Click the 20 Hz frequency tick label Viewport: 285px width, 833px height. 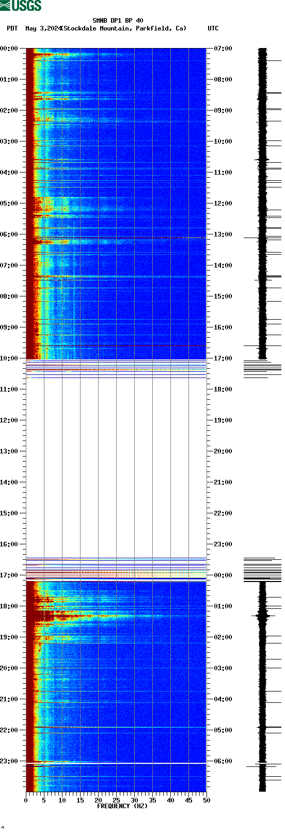coord(98,801)
